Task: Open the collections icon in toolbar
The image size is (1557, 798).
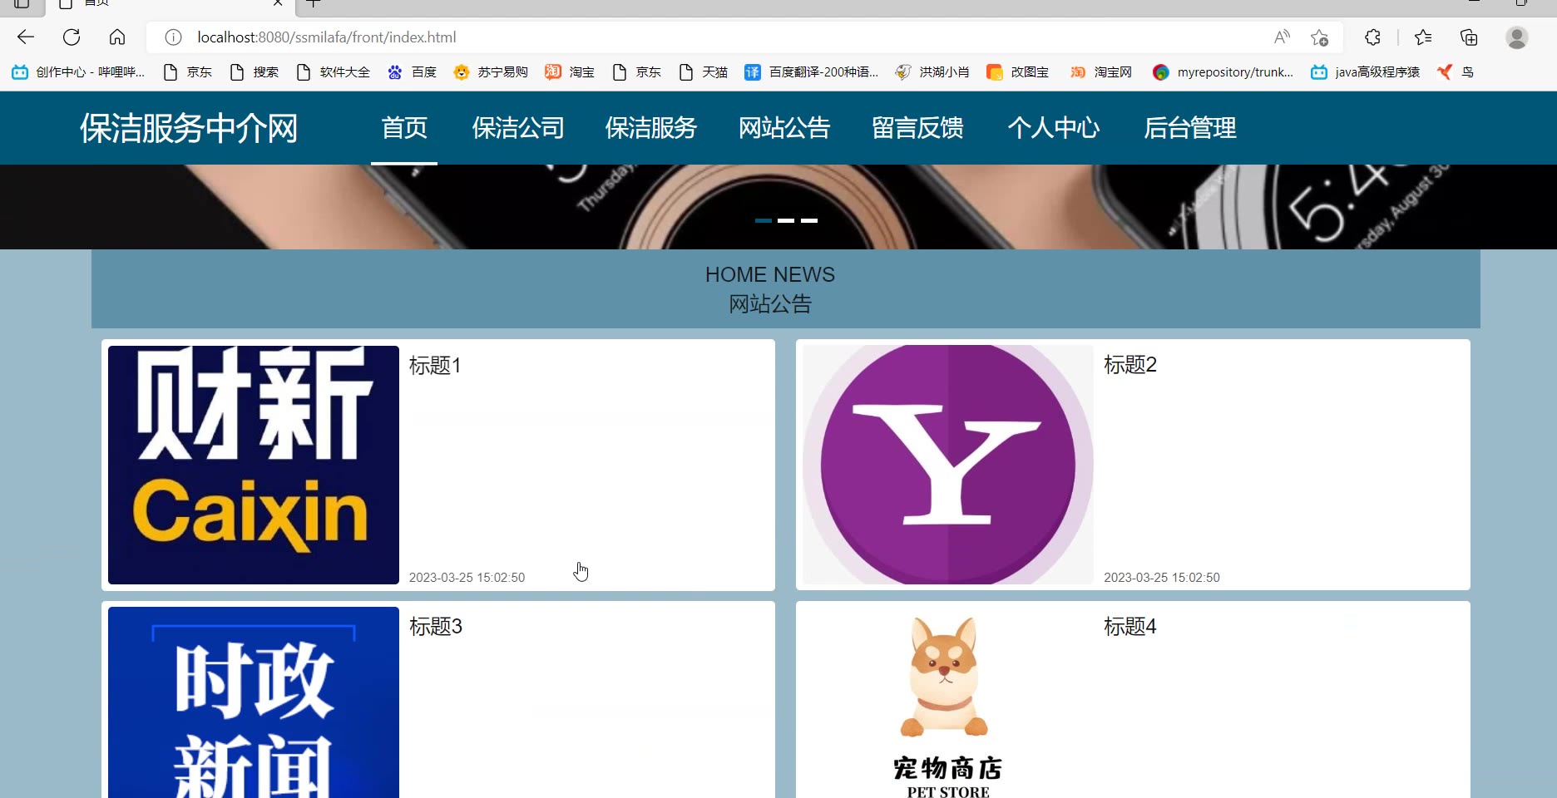Action: click(1469, 37)
